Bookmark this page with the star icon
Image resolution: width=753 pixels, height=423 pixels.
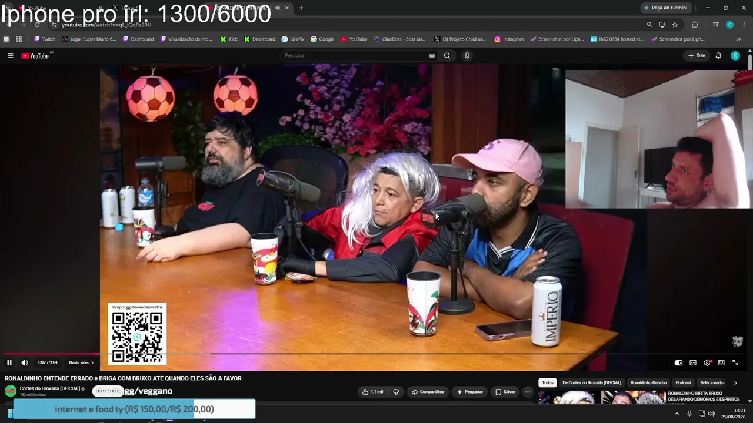(675, 25)
